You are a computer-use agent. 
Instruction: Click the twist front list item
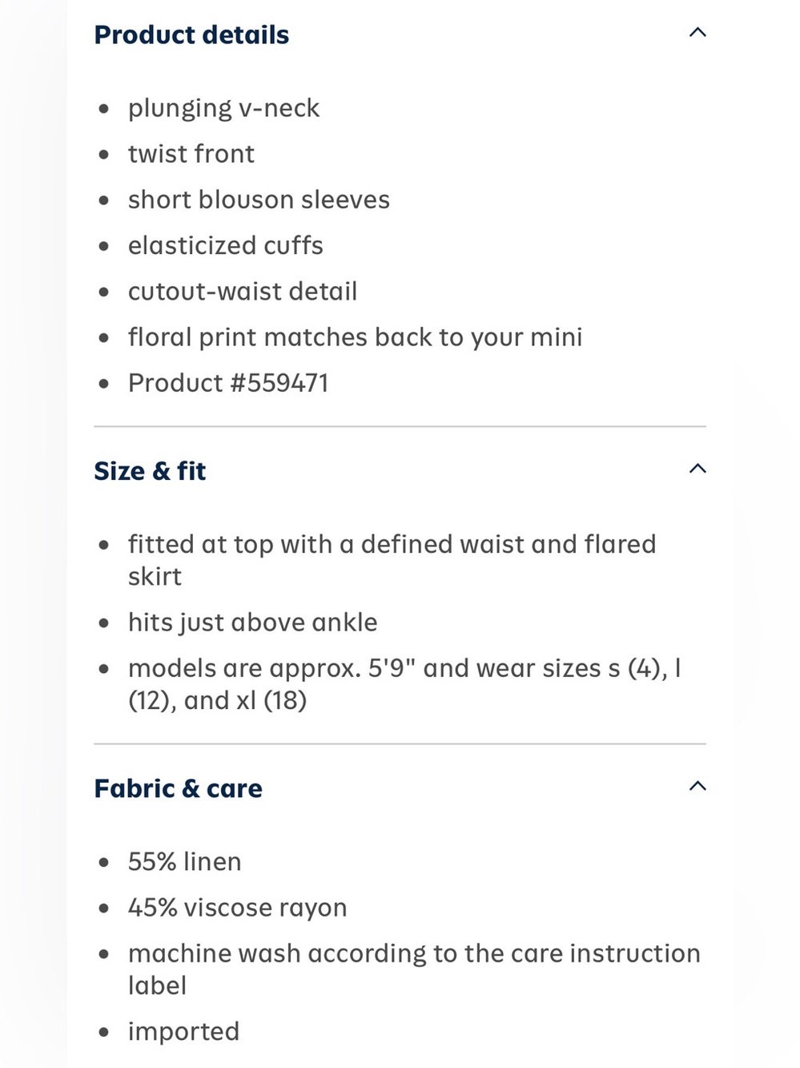tap(191, 154)
